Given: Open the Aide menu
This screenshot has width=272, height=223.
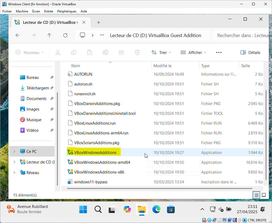Looking at the screenshot, I should point(84,11).
